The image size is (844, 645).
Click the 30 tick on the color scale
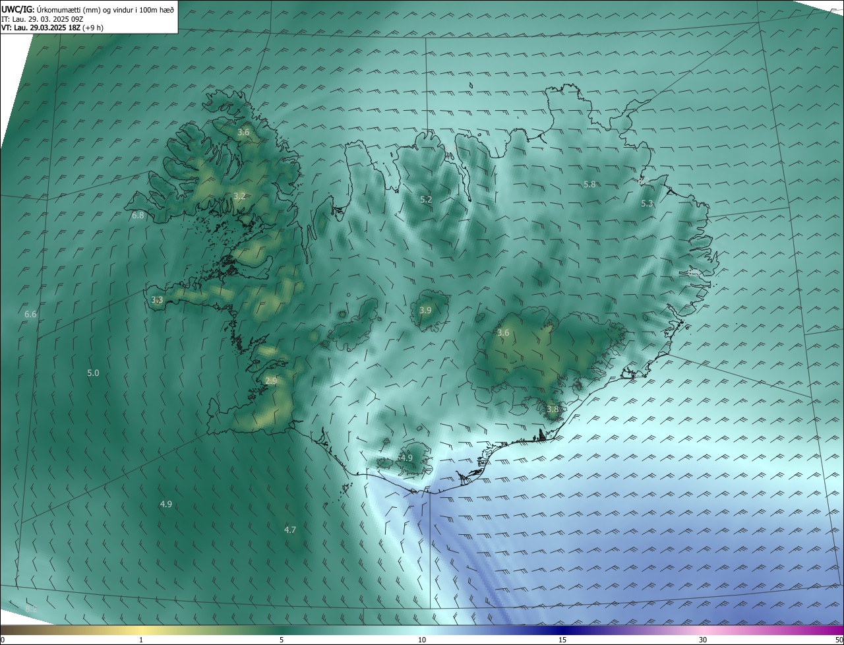pos(703,640)
